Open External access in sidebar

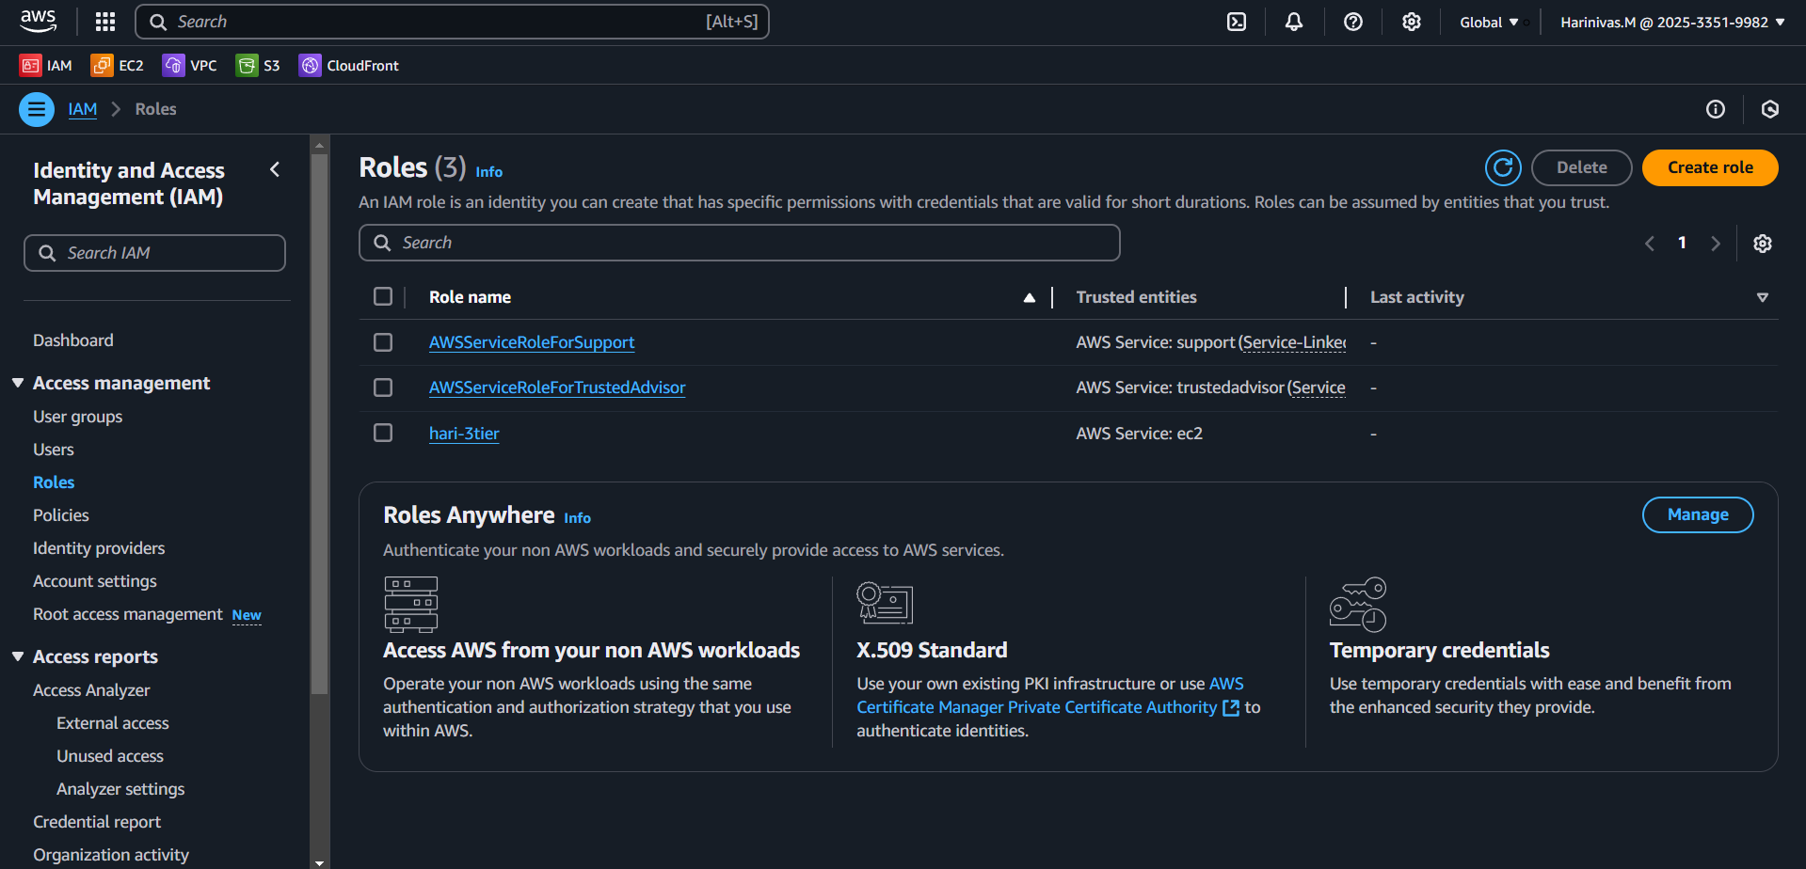[113, 723]
